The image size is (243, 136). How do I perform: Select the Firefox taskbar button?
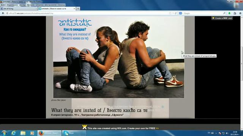[x=49, y=133]
